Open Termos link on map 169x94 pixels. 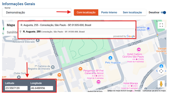(x=137, y=91)
